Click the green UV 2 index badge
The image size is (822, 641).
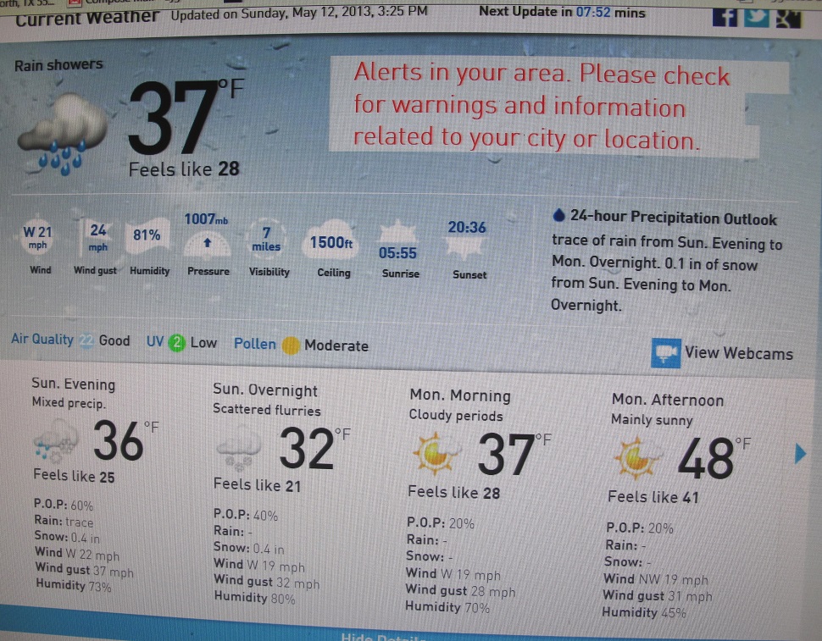(176, 343)
